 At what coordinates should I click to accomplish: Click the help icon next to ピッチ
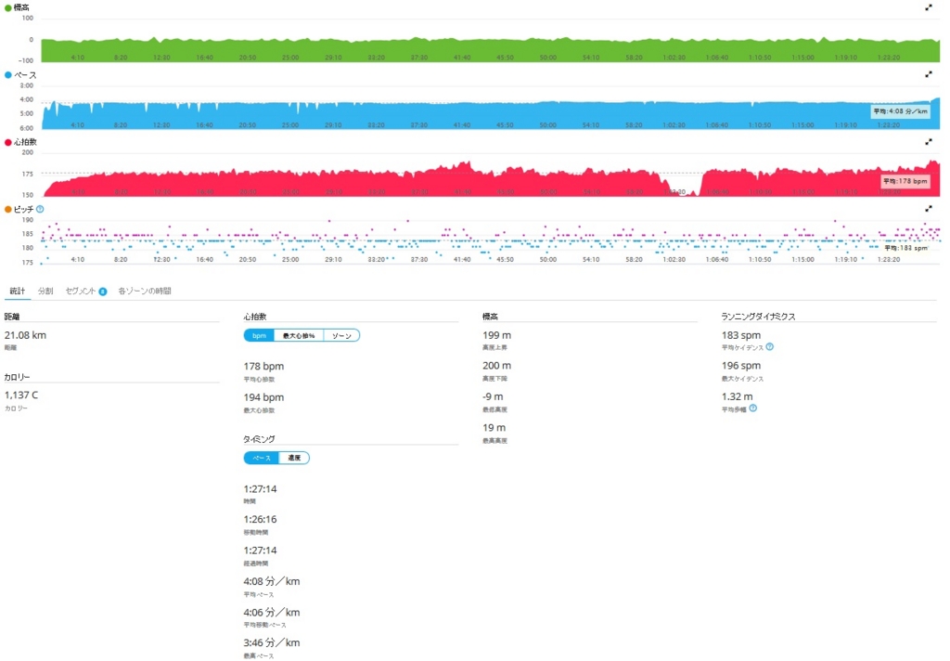click(x=40, y=209)
